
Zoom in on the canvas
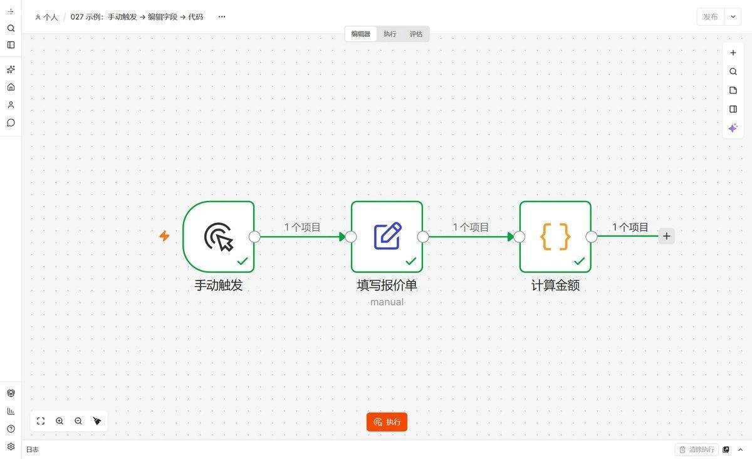tap(60, 421)
